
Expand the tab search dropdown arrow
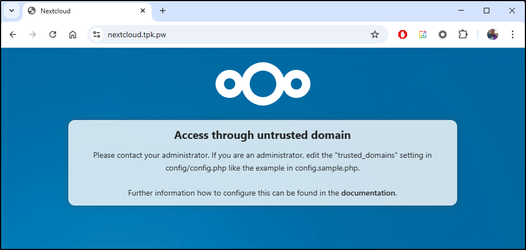pyautogui.click(x=12, y=11)
